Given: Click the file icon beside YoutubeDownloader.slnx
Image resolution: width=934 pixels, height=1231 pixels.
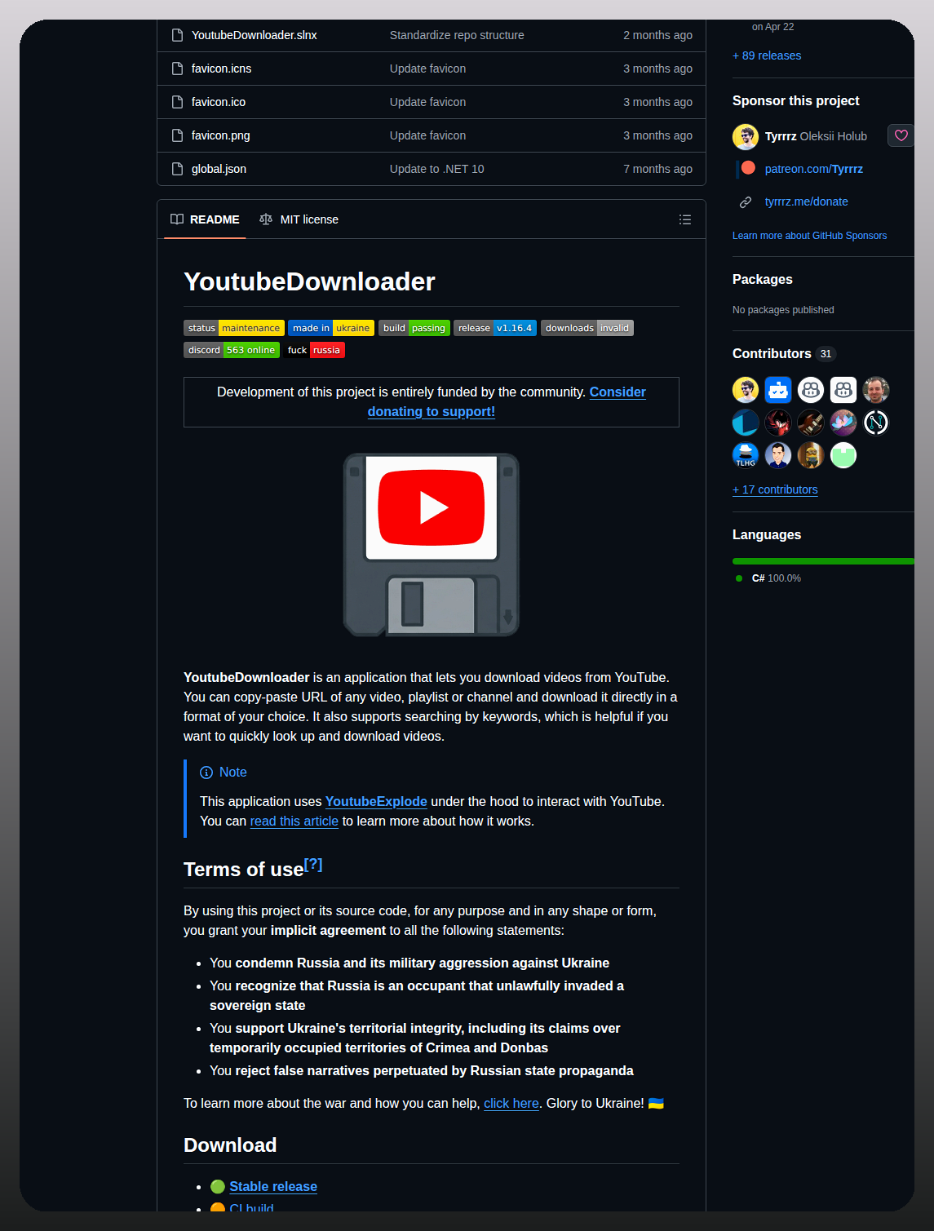Looking at the screenshot, I should pos(177,35).
